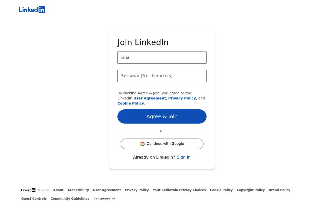Open Your California Privacy Choices link

179,190
